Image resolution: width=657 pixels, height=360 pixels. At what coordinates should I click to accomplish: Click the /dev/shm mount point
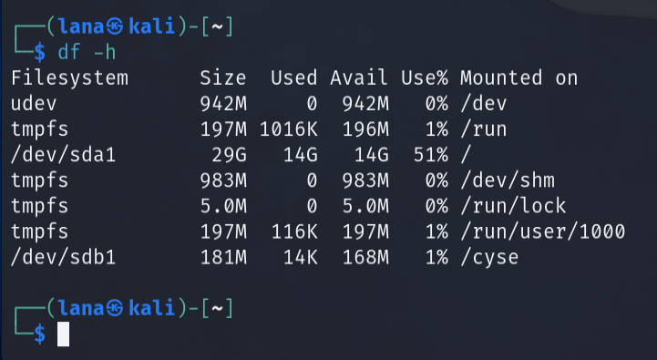pyautogui.click(x=508, y=180)
